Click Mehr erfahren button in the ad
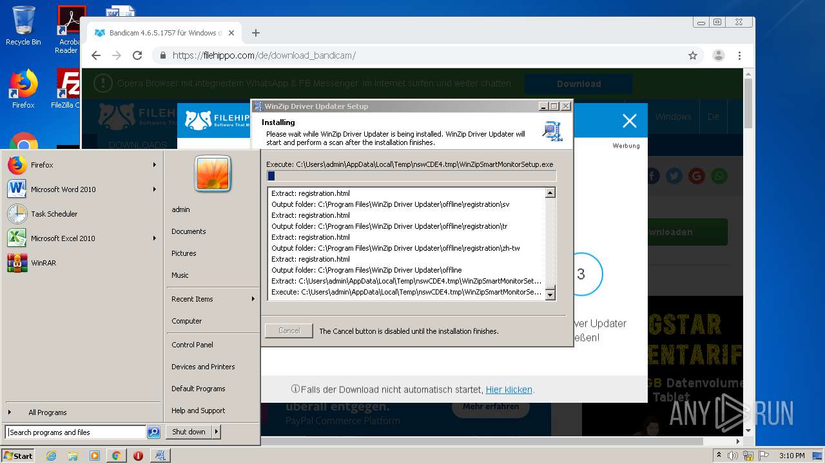The width and height of the screenshot is (825, 464). (490, 407)
